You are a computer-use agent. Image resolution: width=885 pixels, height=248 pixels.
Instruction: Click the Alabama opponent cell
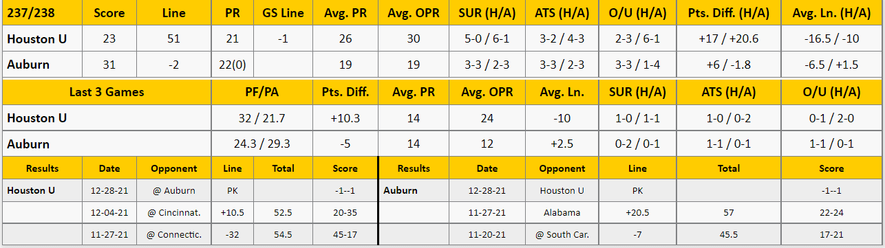coord(562,213)
